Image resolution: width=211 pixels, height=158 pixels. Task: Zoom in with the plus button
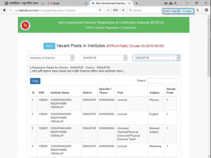(x=123, y=10)
